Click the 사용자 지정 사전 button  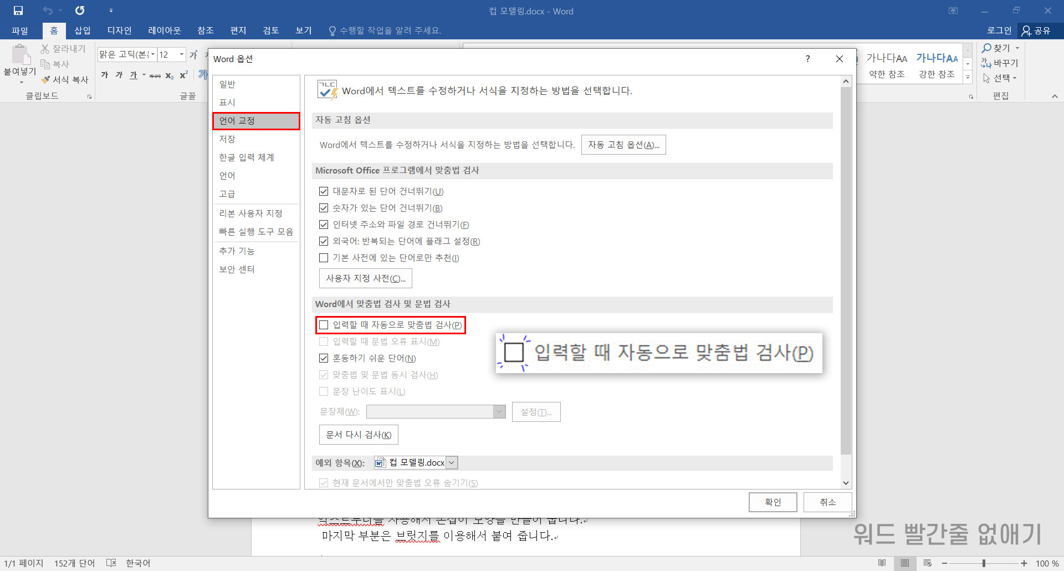pos(366,278)
